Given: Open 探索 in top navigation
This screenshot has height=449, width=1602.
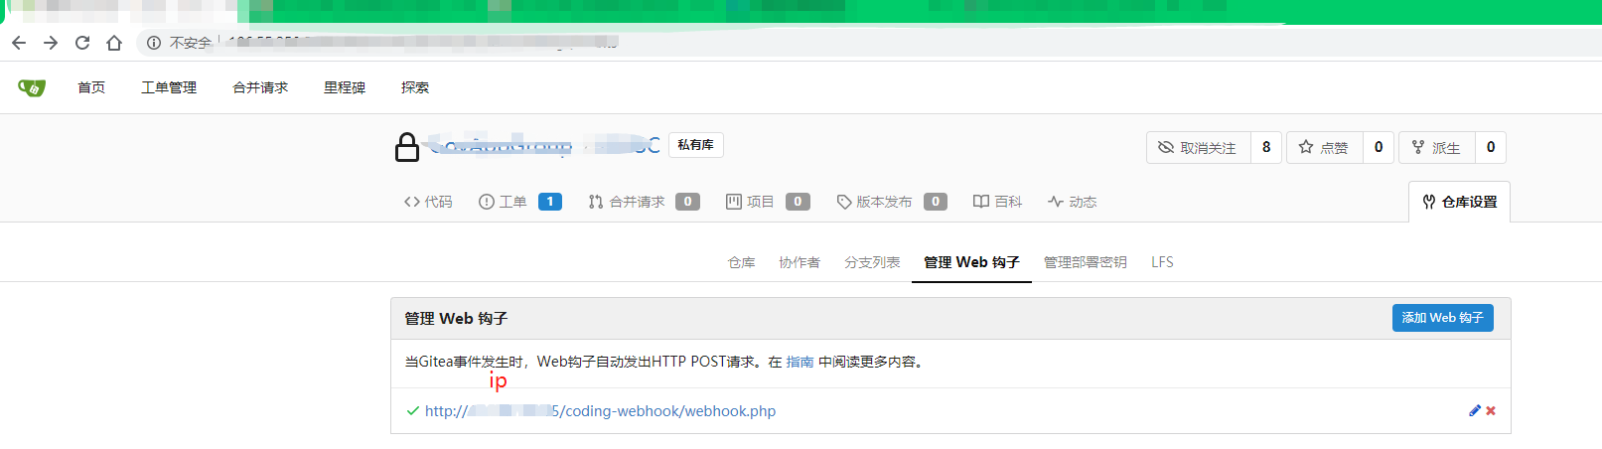Looking at the screenshot, I should coord(415,87).
